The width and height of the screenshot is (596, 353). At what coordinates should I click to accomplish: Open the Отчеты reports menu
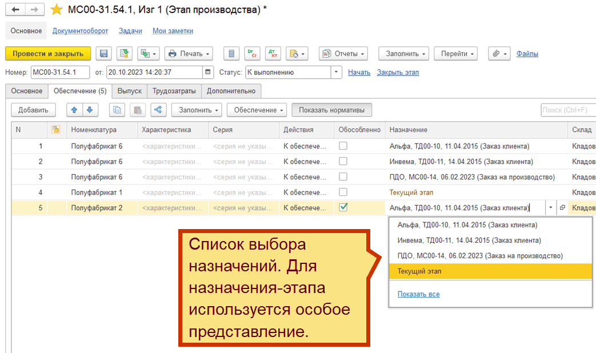pos(343,54)
